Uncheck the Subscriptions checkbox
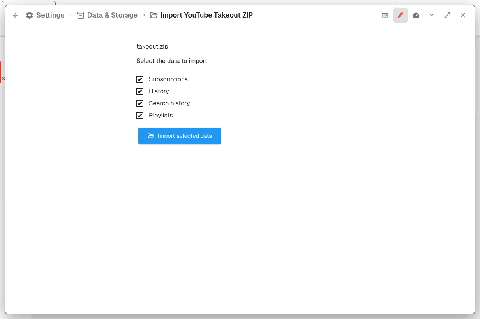Viewport: 480px width, 319px height. tap(140, 79)
